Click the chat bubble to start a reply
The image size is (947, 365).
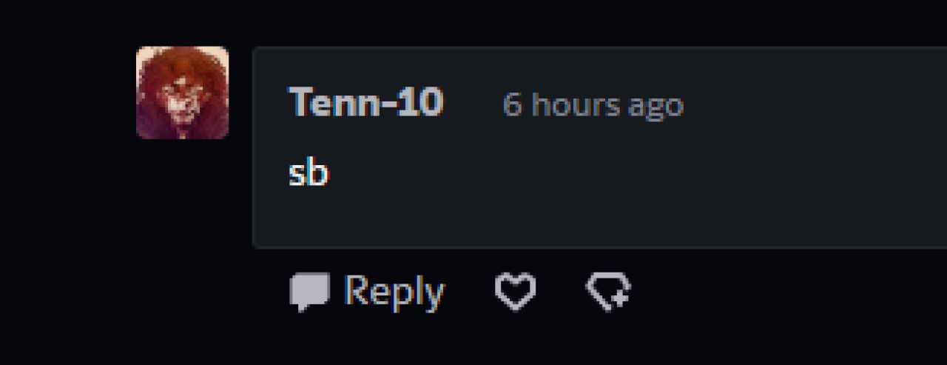(x=309, y=292)
